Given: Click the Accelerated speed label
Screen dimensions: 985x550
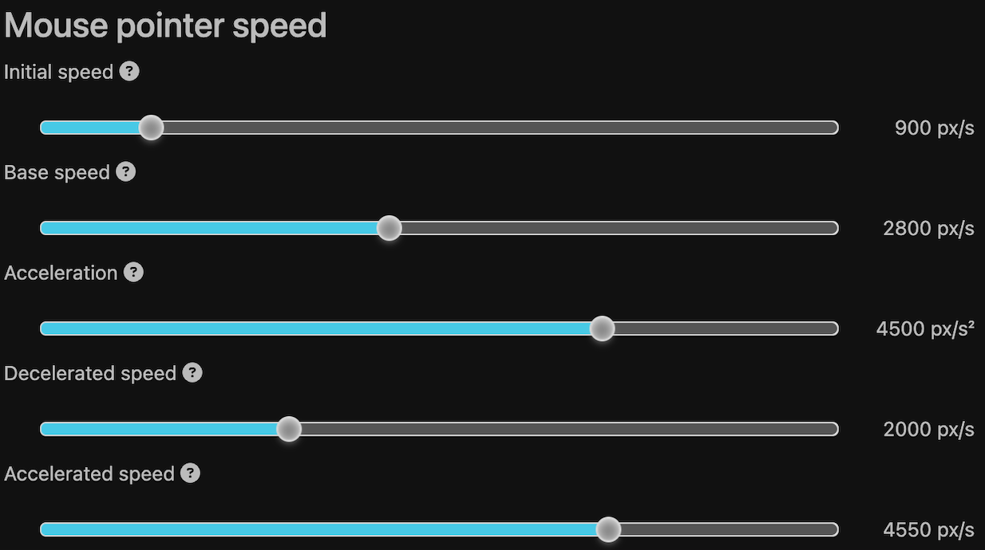Looking at the screenshot, I should click(x=89, y=474).
